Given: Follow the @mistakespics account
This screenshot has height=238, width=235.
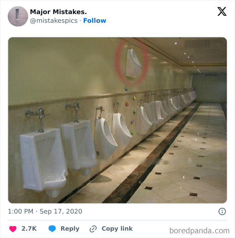Looking at the screenshot, I should [x=94, y=20].
